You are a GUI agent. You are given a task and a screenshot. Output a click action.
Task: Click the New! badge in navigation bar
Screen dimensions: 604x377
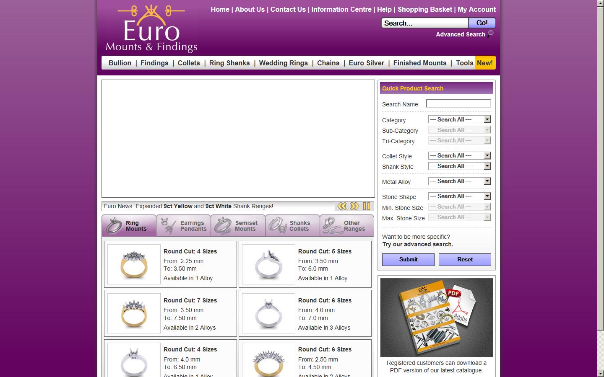(484, 63)
